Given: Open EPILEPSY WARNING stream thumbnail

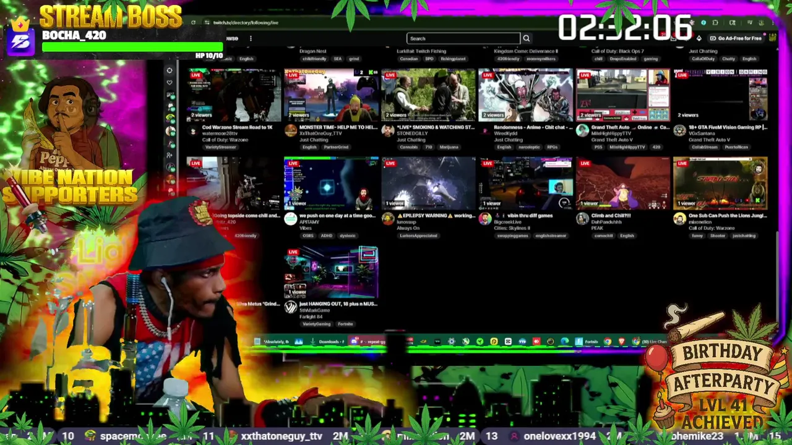Looking at the screenshot, I should click(x=429, y=183).
